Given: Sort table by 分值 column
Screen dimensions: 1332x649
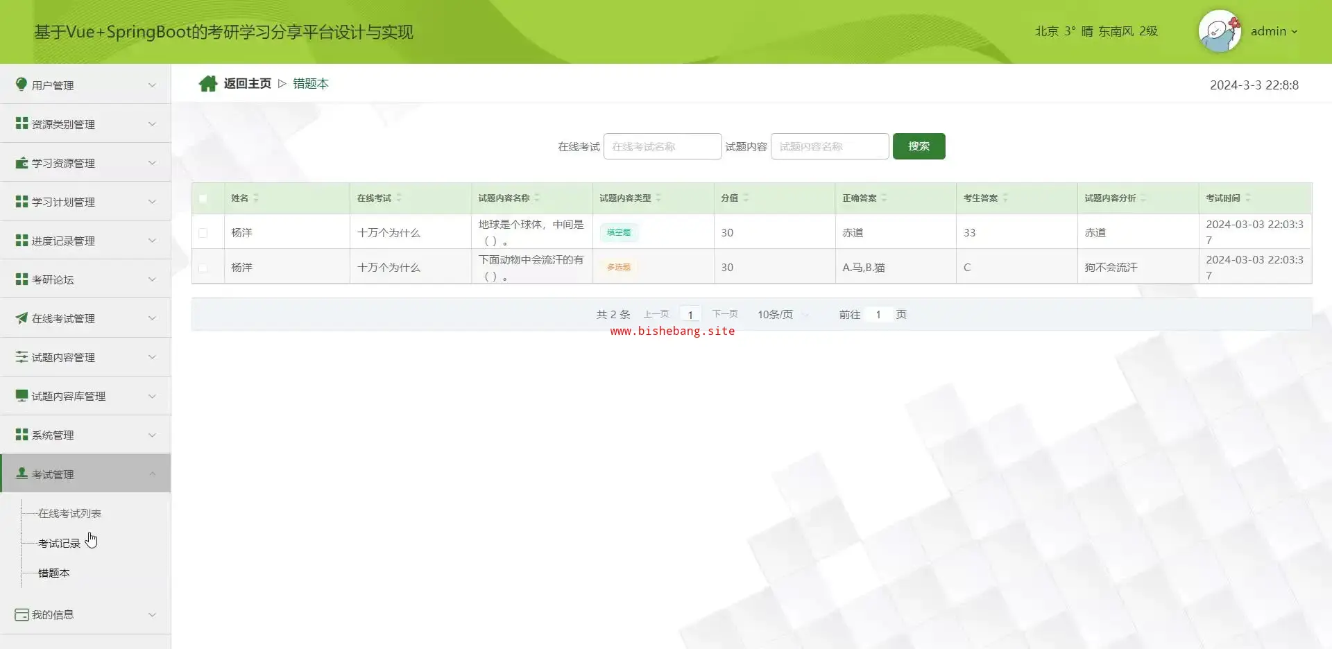Looking at the screenshot, I should [x=746, y=198].
